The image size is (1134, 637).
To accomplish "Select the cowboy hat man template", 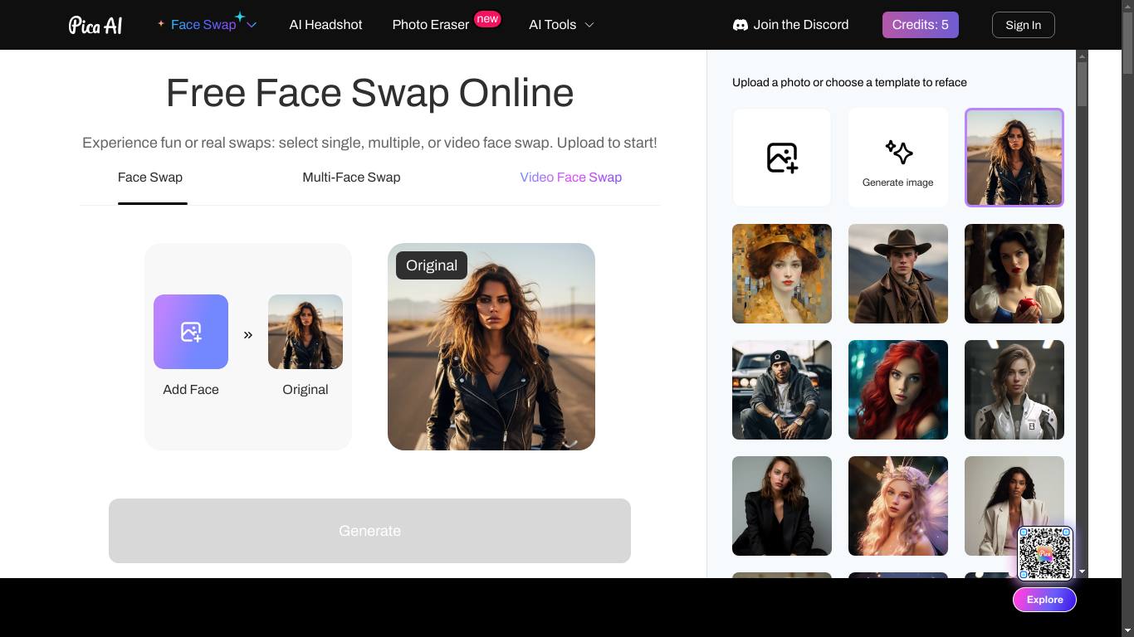I will pos(897,274).
